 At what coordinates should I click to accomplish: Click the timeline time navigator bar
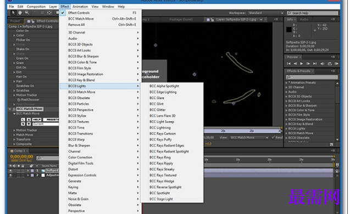pyautogui.click(x=269, y=156)
